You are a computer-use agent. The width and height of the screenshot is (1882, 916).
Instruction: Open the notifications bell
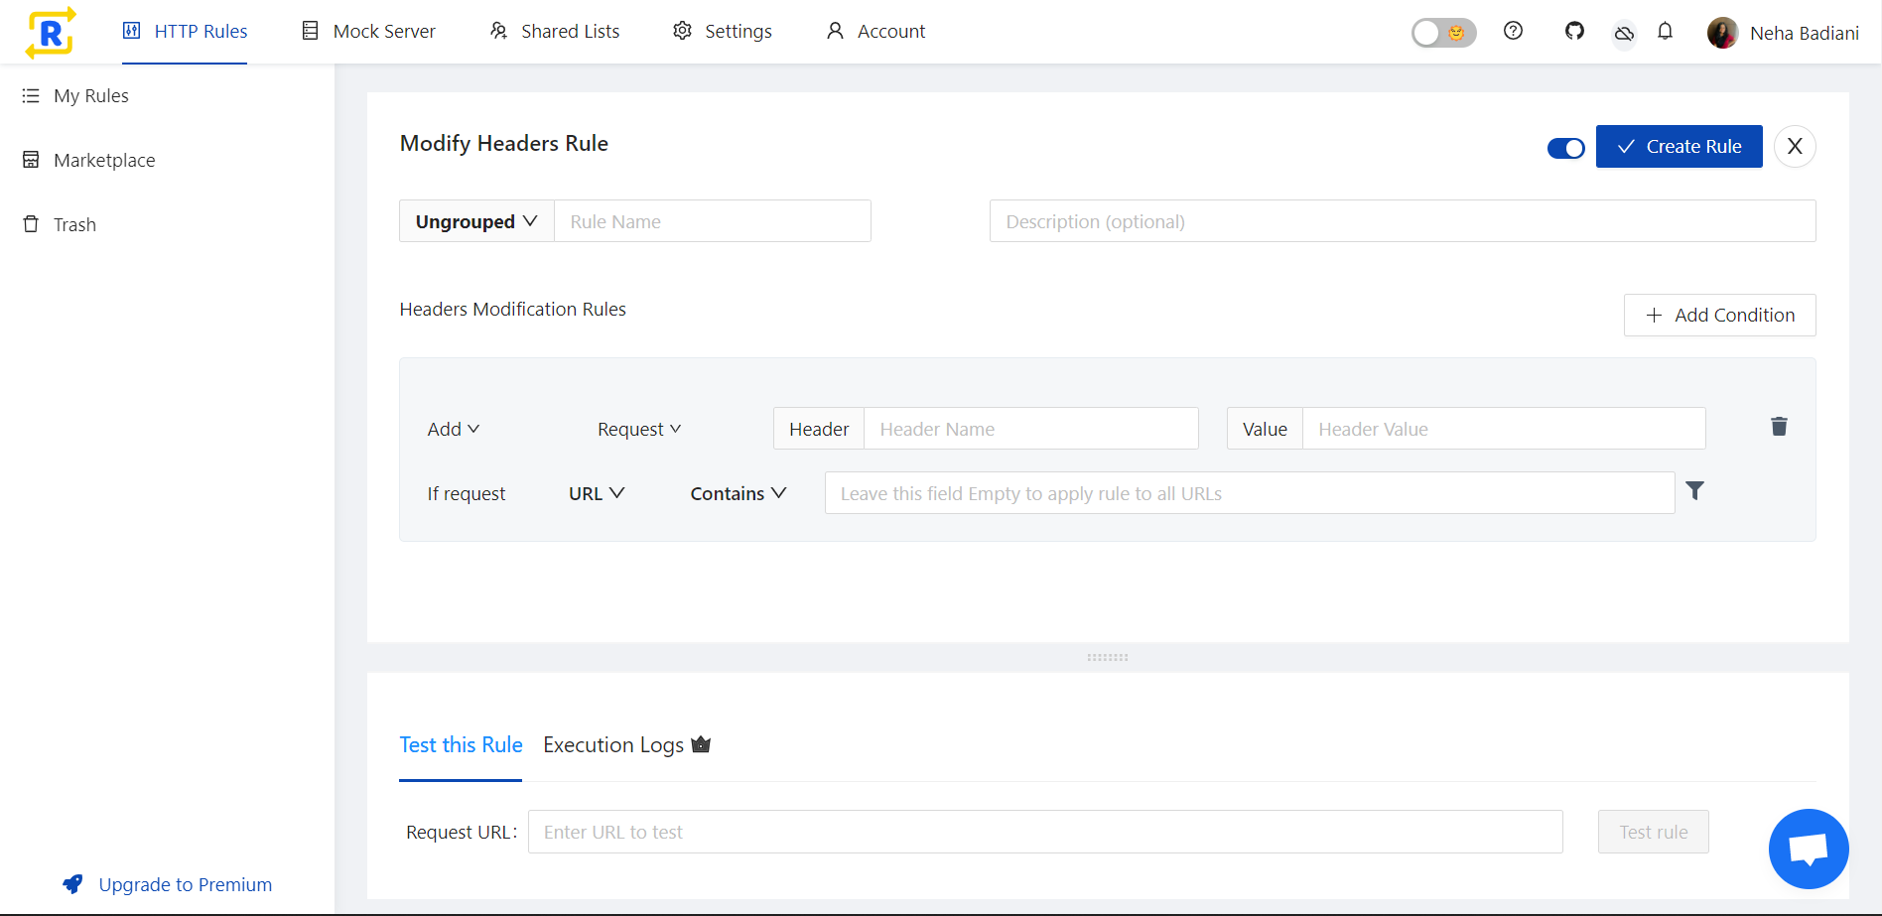point(1666,31)
